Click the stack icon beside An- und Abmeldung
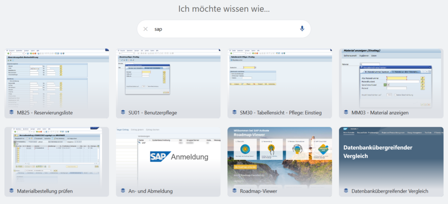448x204 pixels. pos(123,191)
